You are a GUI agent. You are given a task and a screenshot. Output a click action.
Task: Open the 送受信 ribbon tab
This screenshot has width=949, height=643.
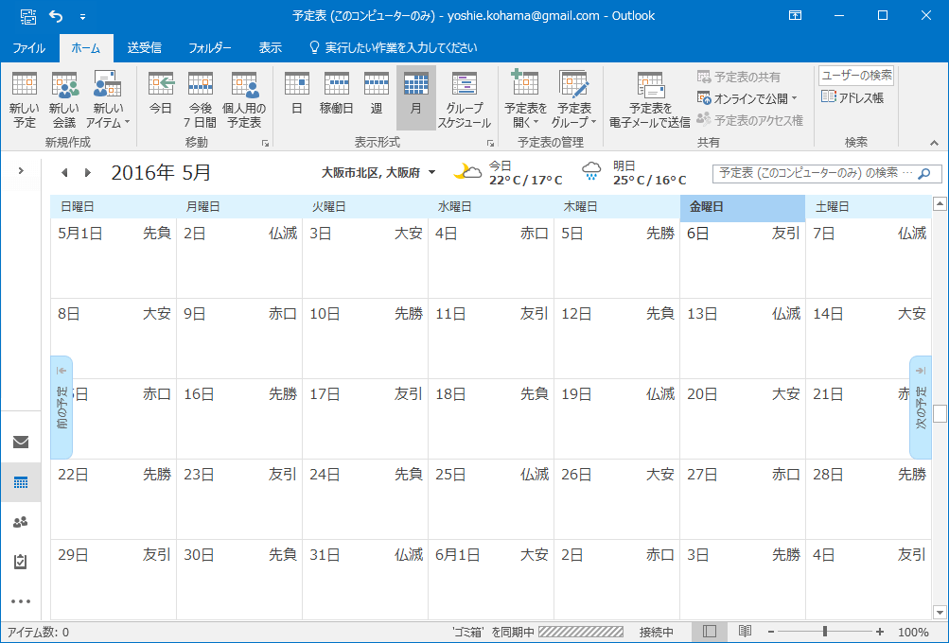pos(144,48)
